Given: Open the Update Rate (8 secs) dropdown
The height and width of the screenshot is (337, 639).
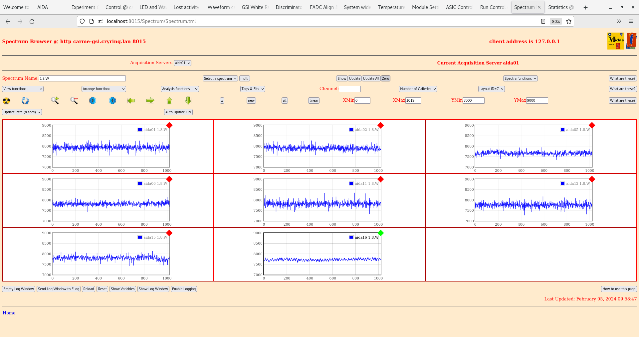Looking at the screenshot, I should coord(22,112).
